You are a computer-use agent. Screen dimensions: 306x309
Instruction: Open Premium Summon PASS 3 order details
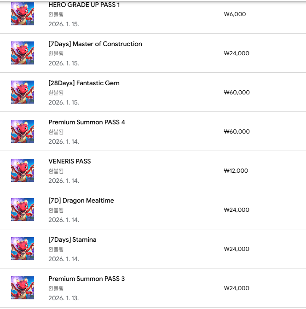pyautogui.click(x=87, y=279)
